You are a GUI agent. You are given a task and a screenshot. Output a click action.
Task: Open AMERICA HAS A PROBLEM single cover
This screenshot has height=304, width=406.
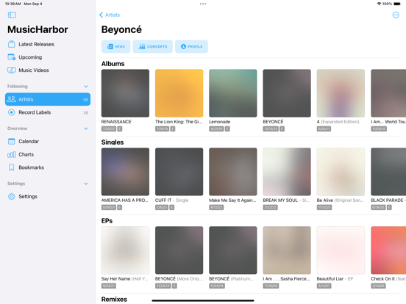pyautogui.click(x=125, y=172)
